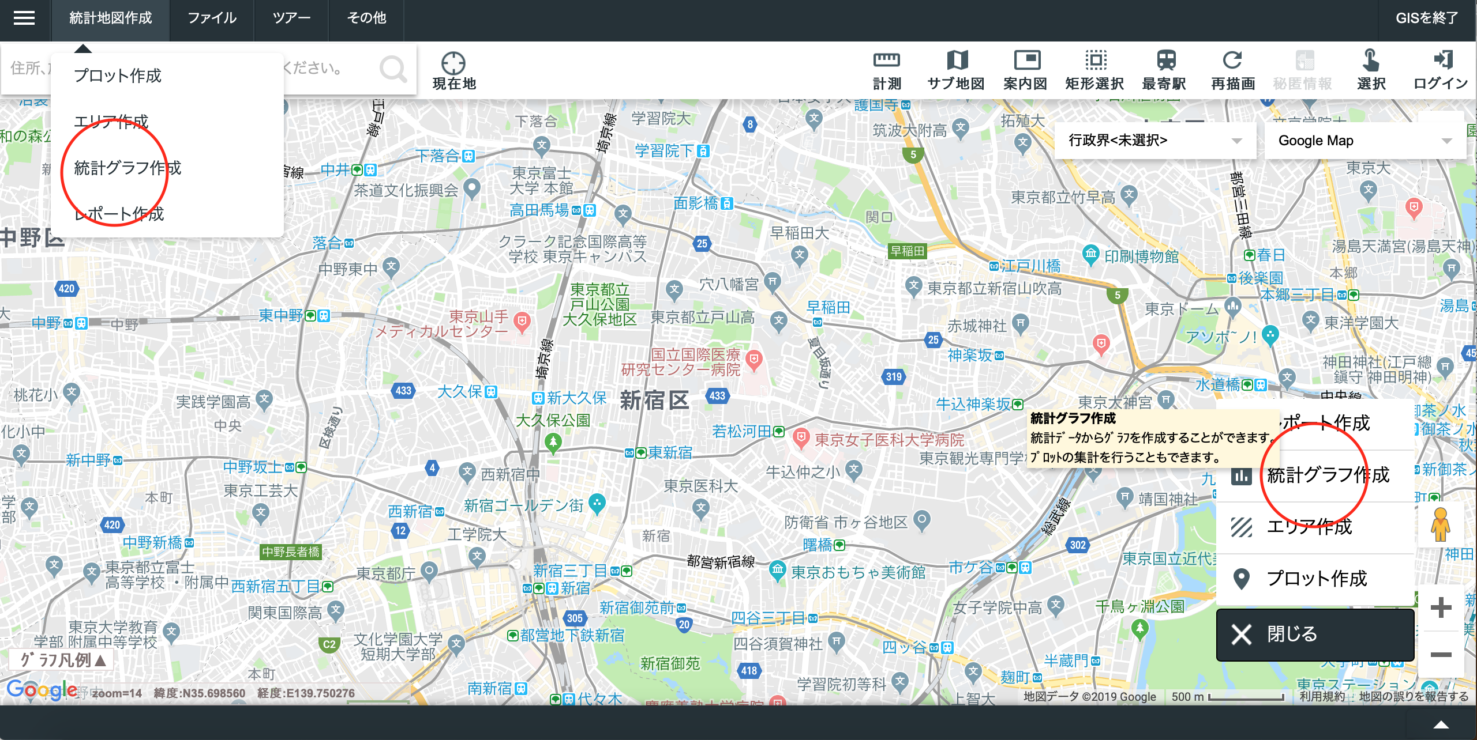Click the 閉じる button
Screen dimensions: 1477x740
pyautogui.click(x=1315, y=635)
